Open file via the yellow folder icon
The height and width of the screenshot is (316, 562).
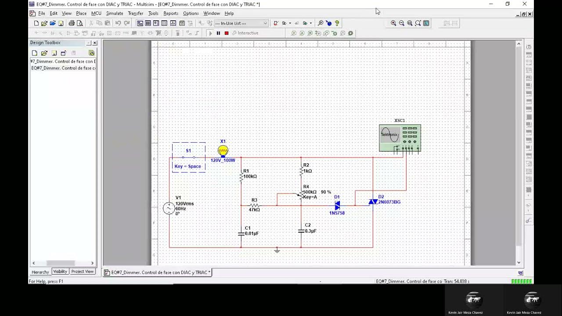[x=44, y=23]
